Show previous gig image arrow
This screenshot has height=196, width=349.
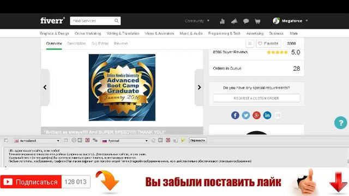(x=45, y=87)
